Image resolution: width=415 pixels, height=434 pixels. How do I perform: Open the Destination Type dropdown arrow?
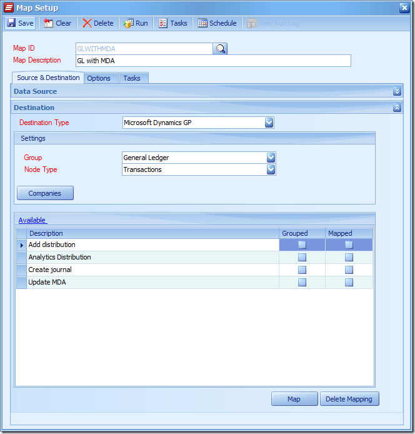click(x=269, y=123)
